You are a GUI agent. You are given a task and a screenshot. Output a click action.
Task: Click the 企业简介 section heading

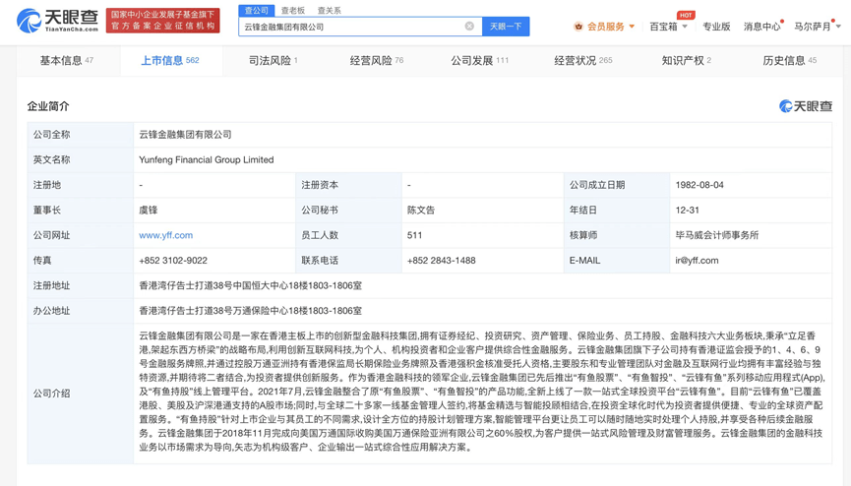click(x=48, y=106)
